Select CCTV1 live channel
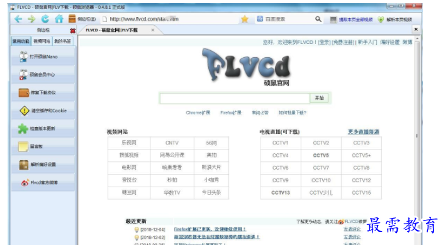Image resolution: width=443 pixels, height=245 pixels. (281, 143)
